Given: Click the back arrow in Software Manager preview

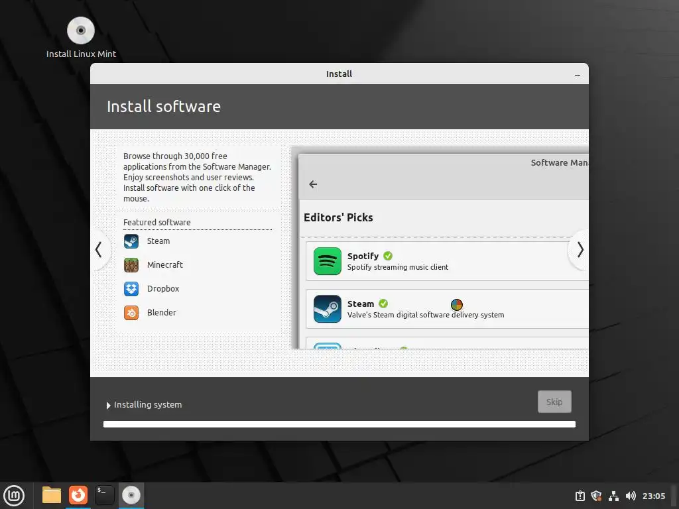Looking at the screenshot, I should point(313,184).
